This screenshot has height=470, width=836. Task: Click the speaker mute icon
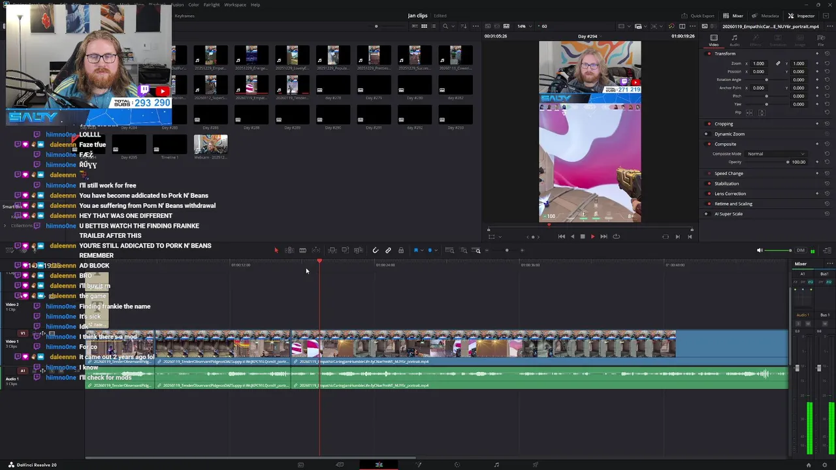[760, 251]
